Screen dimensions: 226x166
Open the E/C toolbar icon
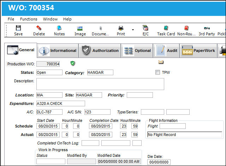coord(145,28)
